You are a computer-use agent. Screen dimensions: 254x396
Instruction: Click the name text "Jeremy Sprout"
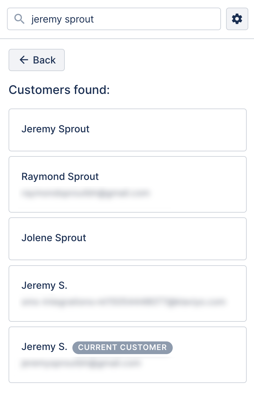click(x=55, y=129)
